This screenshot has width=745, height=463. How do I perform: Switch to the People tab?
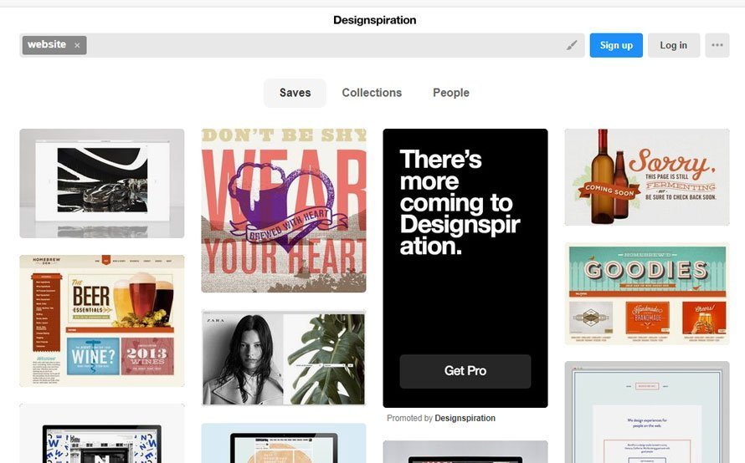click(451, 93)
